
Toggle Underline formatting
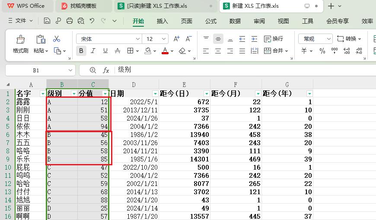[105, 51]
